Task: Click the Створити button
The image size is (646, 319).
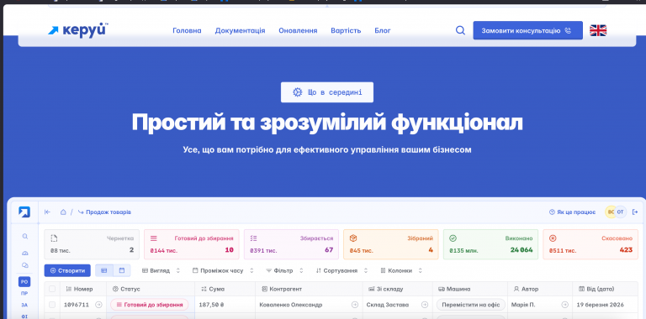Action: (67, 270)
